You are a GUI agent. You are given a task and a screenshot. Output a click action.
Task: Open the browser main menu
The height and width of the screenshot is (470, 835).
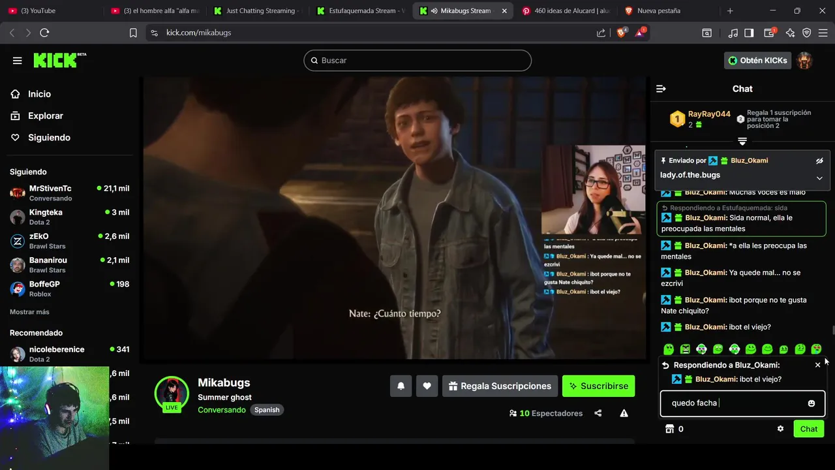tap(823, 33)
